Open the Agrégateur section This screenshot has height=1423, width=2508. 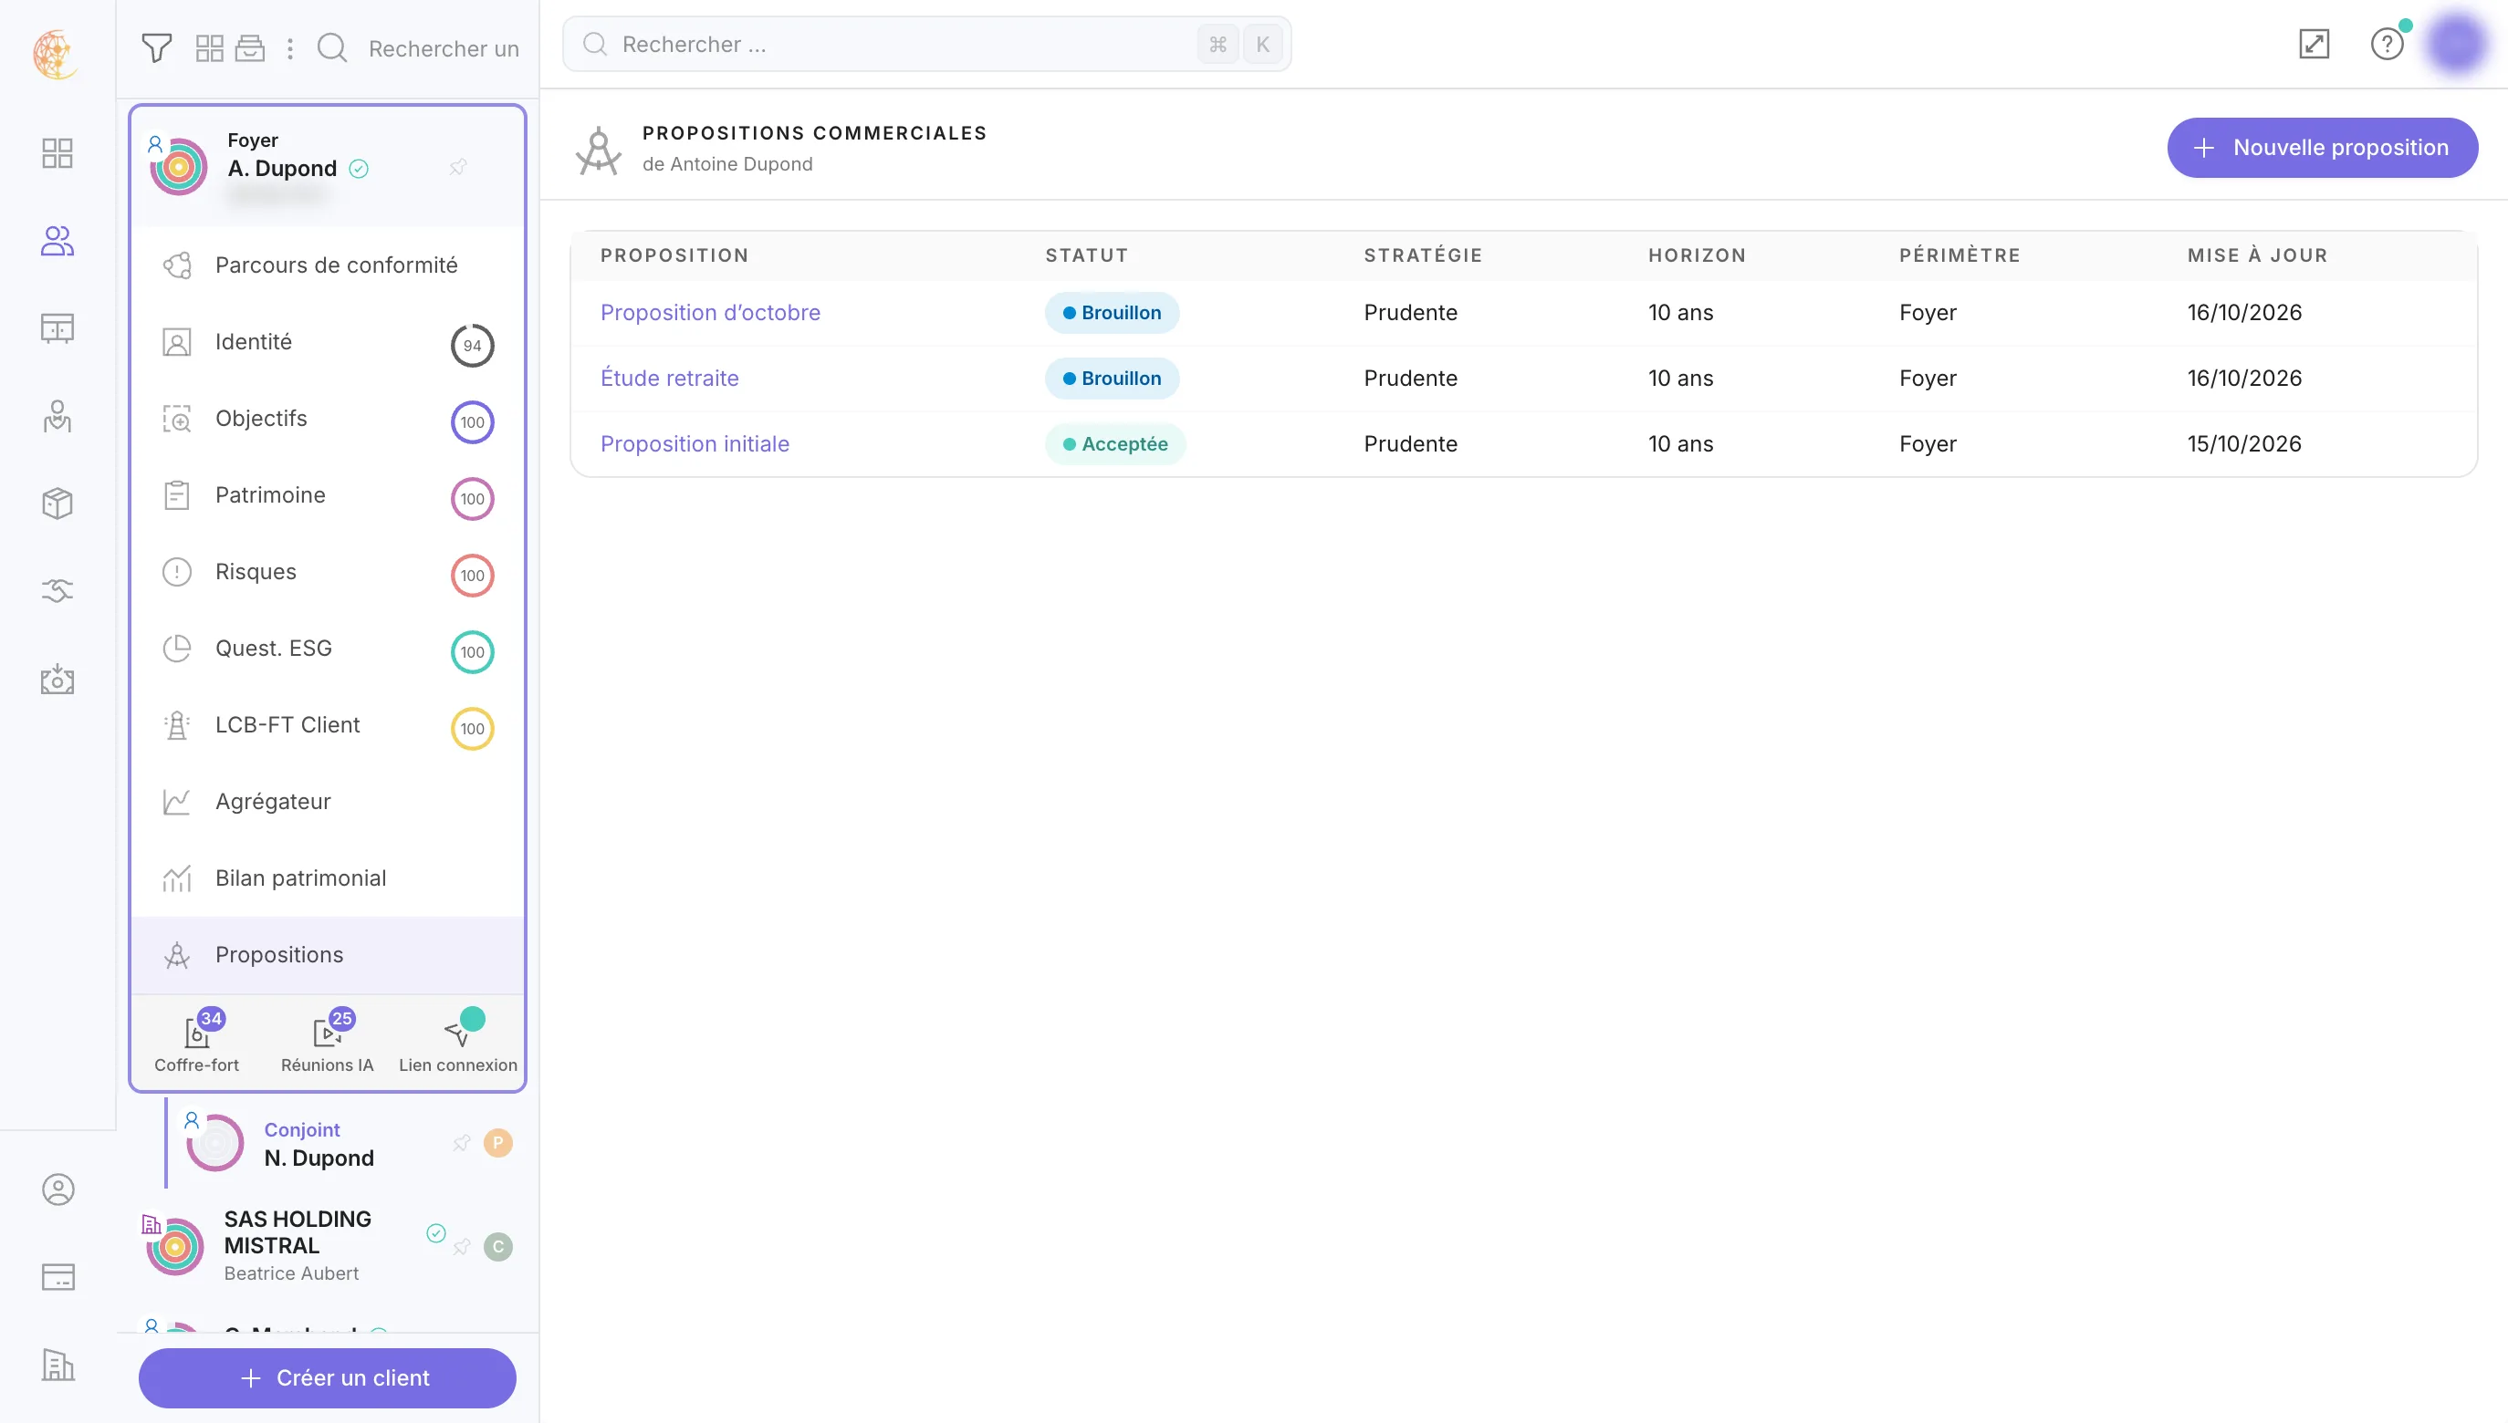pyautogui.click(x=328, y=802)
